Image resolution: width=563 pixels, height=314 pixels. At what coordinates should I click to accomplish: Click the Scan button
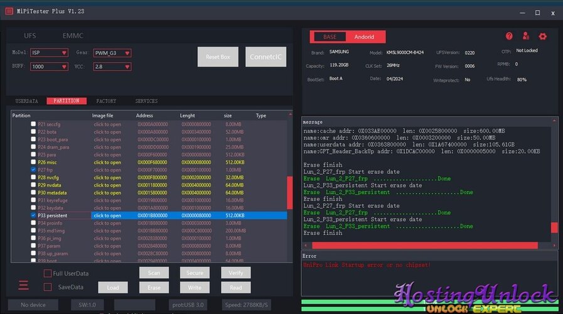(154, 273)
